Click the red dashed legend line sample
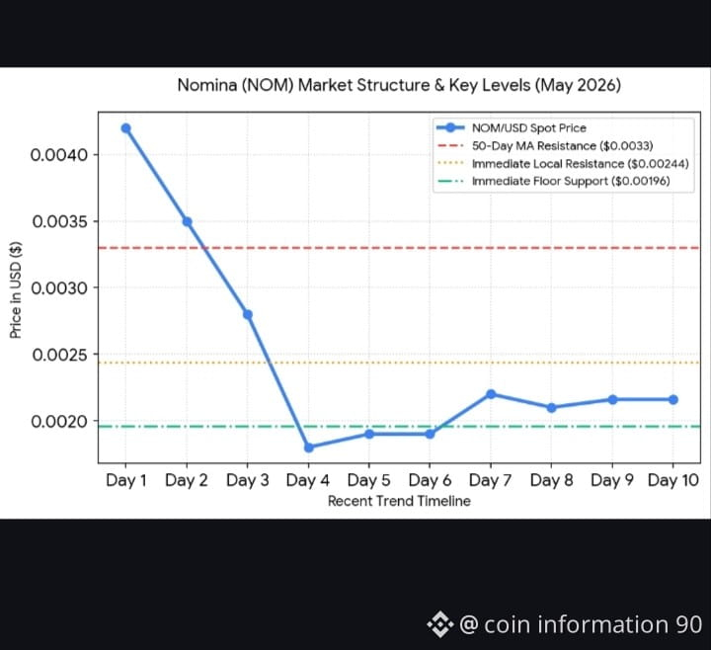The width and height of the screenshot is (711, 650). (x=450, y=145)
